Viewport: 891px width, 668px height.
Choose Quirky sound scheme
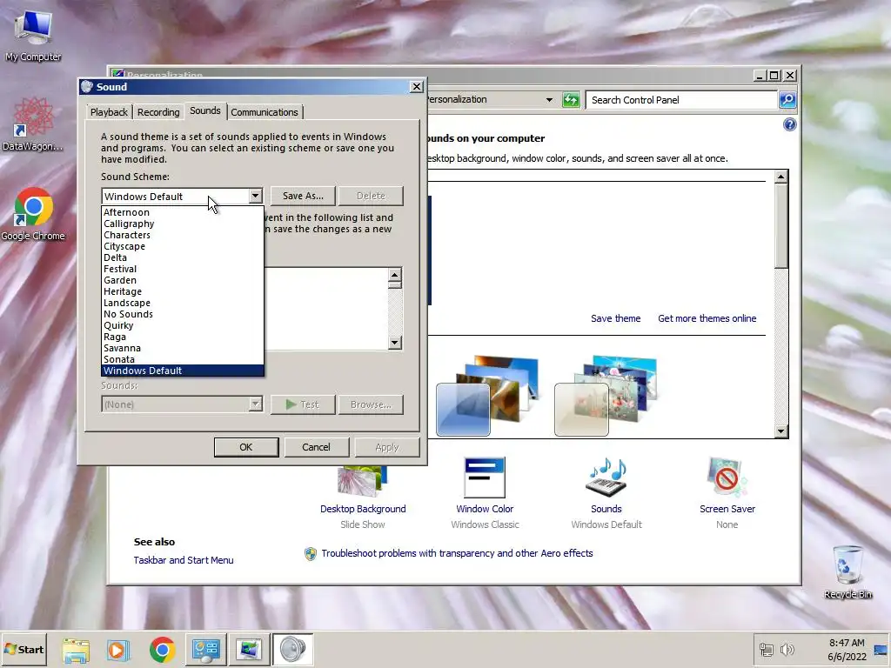(x=183, y=325)
